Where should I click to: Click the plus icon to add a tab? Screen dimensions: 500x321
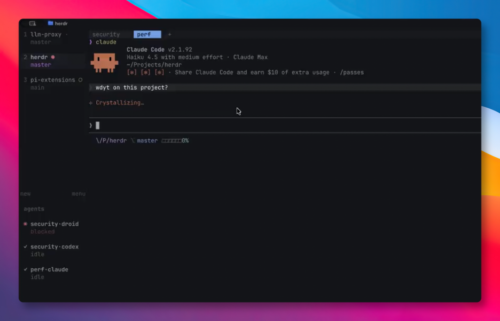(x=169, y=34)
